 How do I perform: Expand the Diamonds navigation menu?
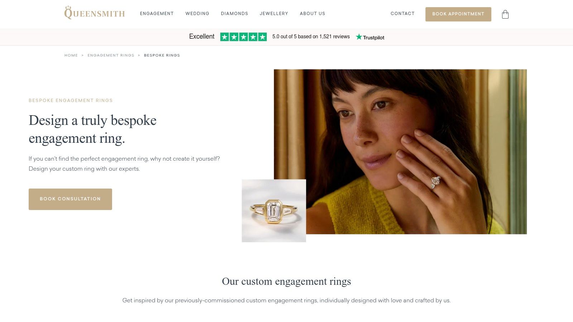click(x=235, y=14)
